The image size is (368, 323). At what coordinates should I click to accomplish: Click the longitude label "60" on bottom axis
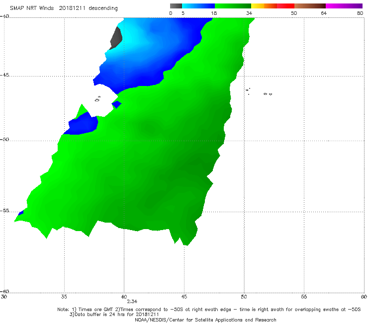pyautogui.click(x=364, y=297)
